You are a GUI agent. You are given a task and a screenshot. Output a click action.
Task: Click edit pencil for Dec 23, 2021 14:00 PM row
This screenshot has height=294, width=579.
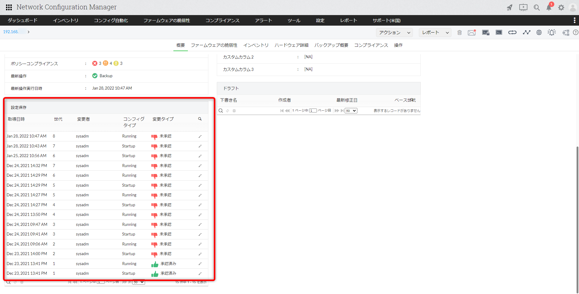200,254
